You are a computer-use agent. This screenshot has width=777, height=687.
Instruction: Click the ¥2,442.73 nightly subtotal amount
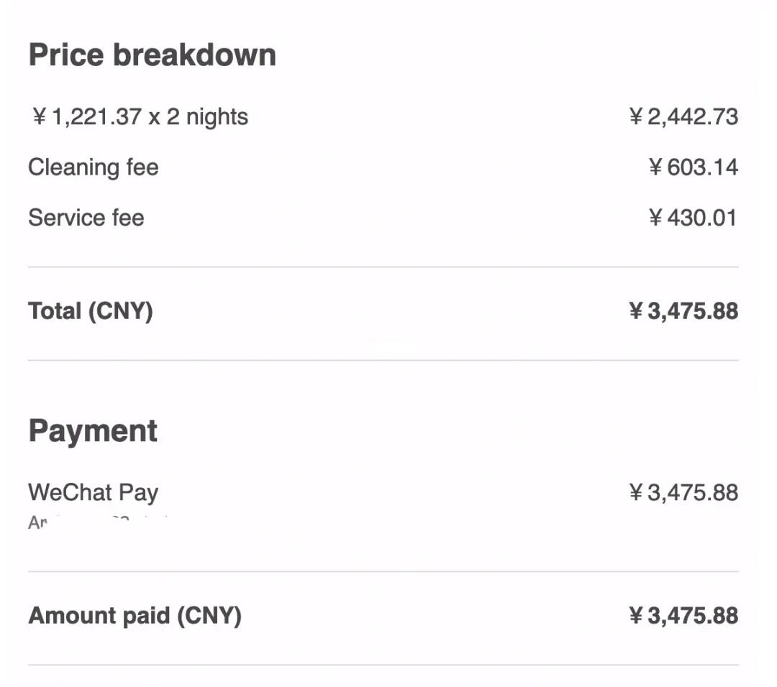click(683, 116)
